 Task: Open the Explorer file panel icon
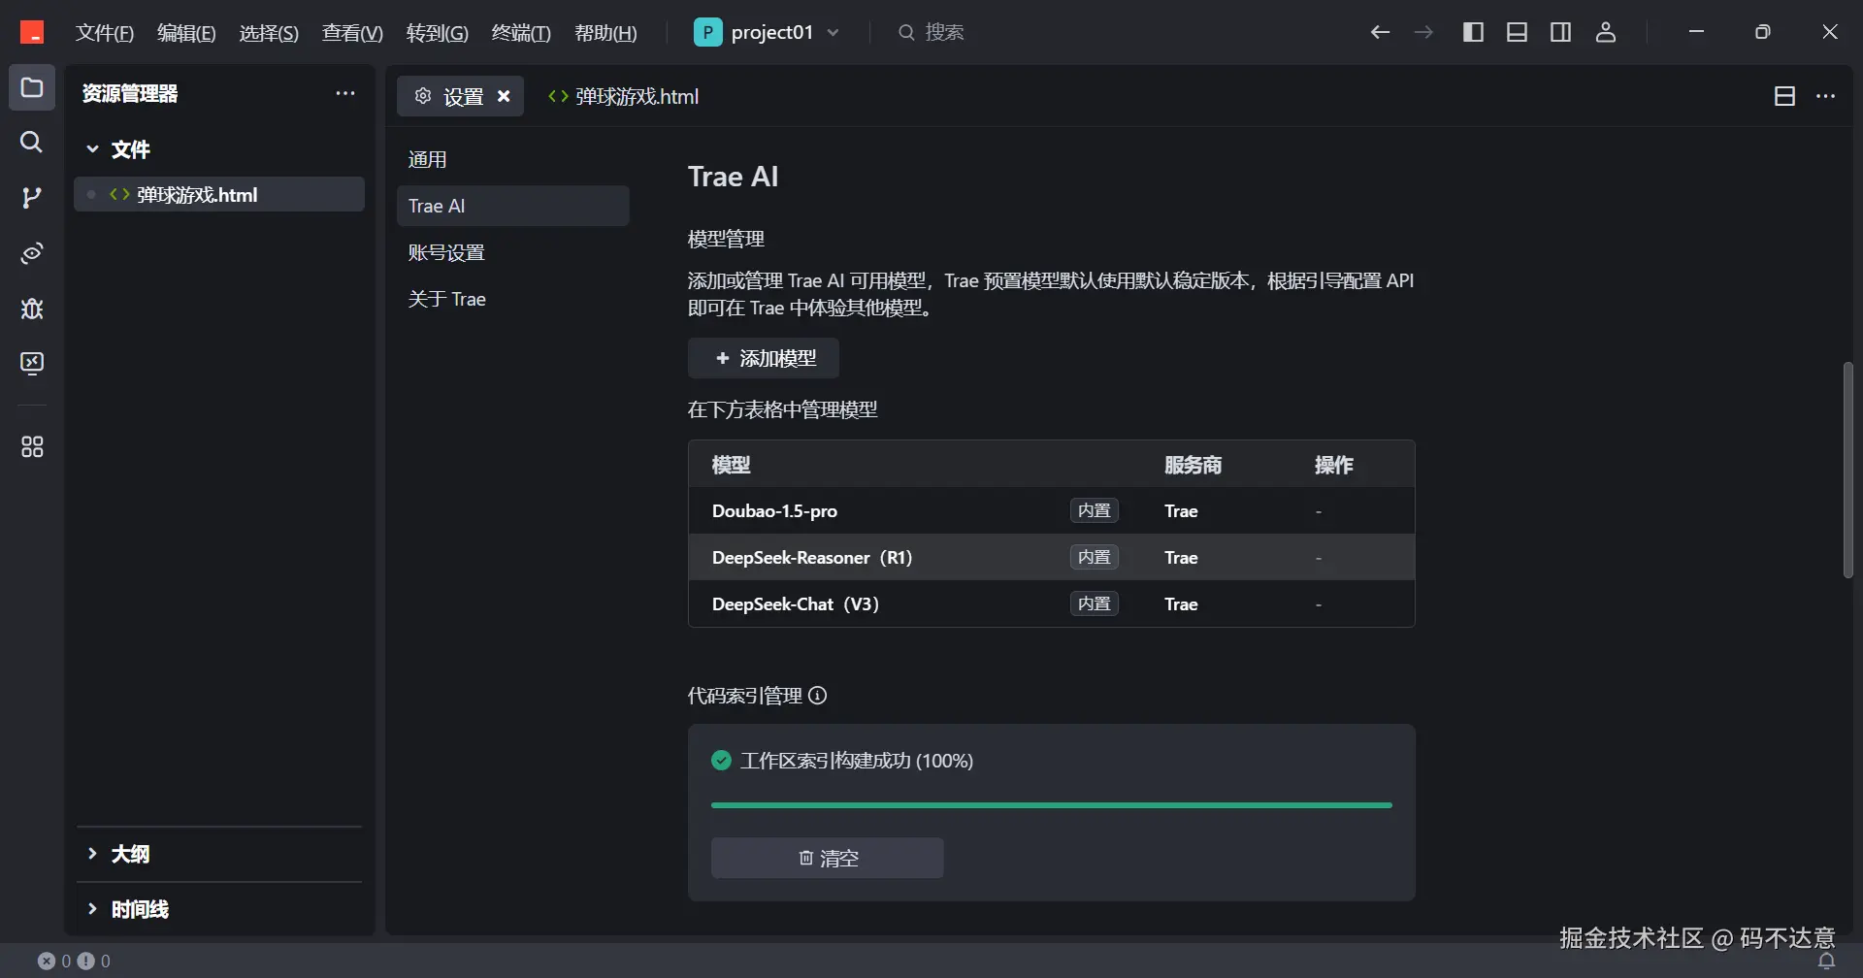tap(32, 88)
